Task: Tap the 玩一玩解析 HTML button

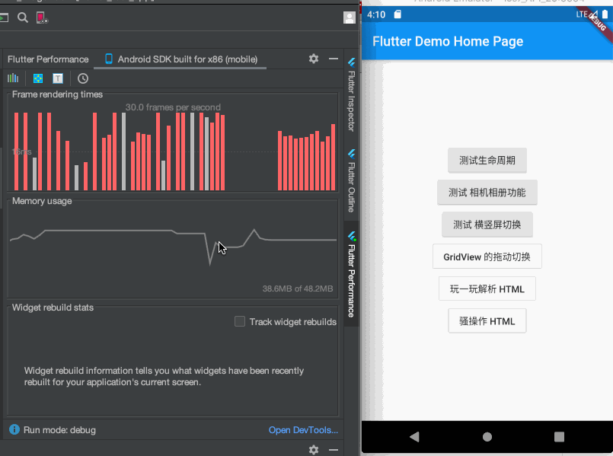Action: click(x=487, y=289)
